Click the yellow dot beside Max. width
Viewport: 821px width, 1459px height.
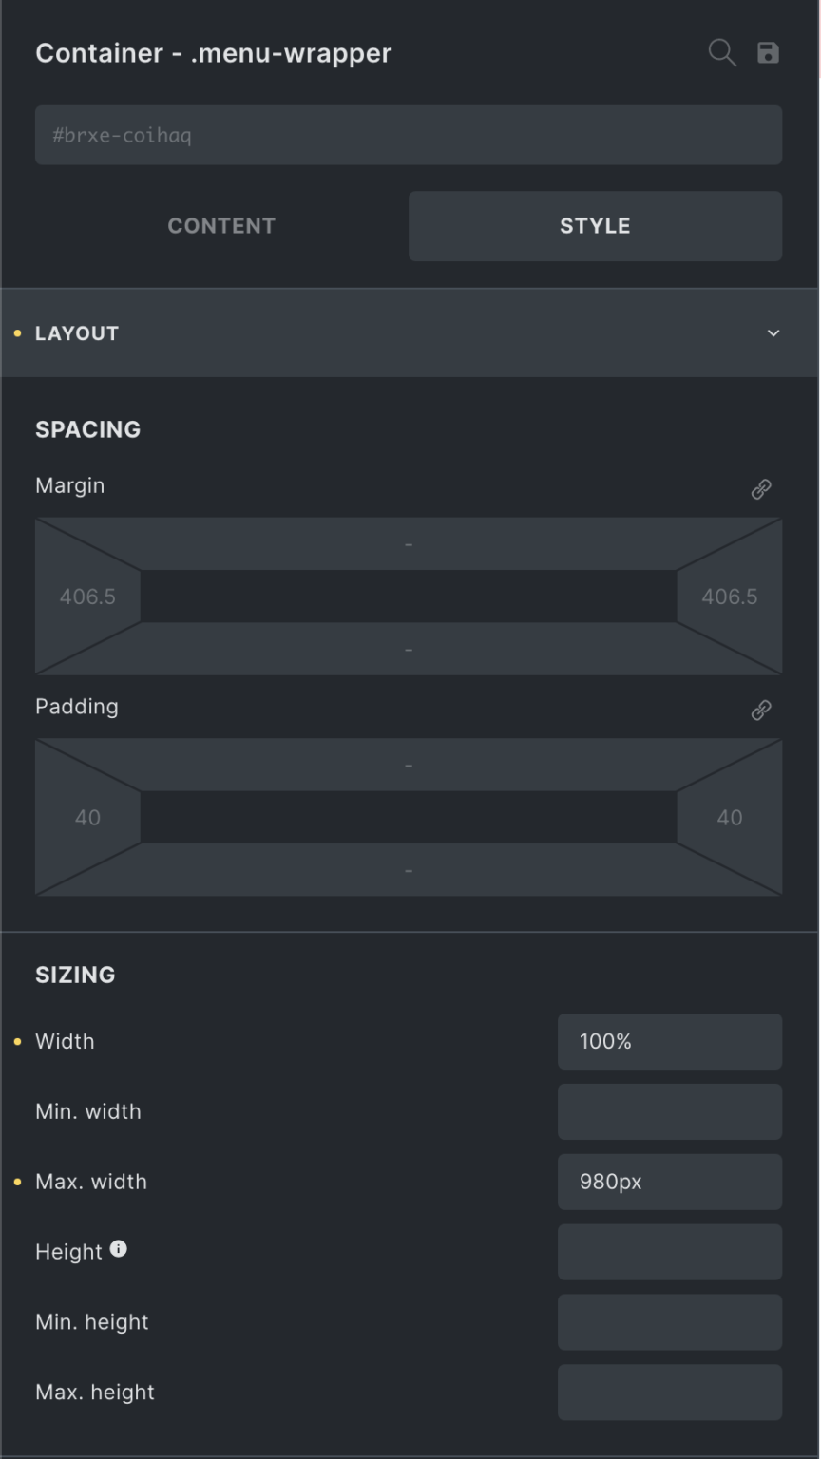pyautogui.click(x=16, y=1182)
